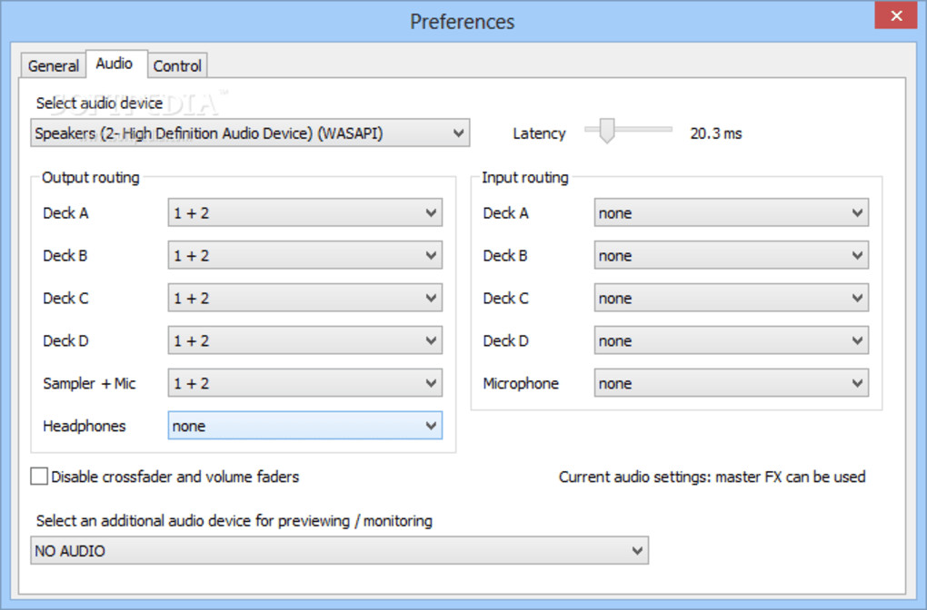Expand the Sampler + Mic output dropdown

(x=305, y=384)
